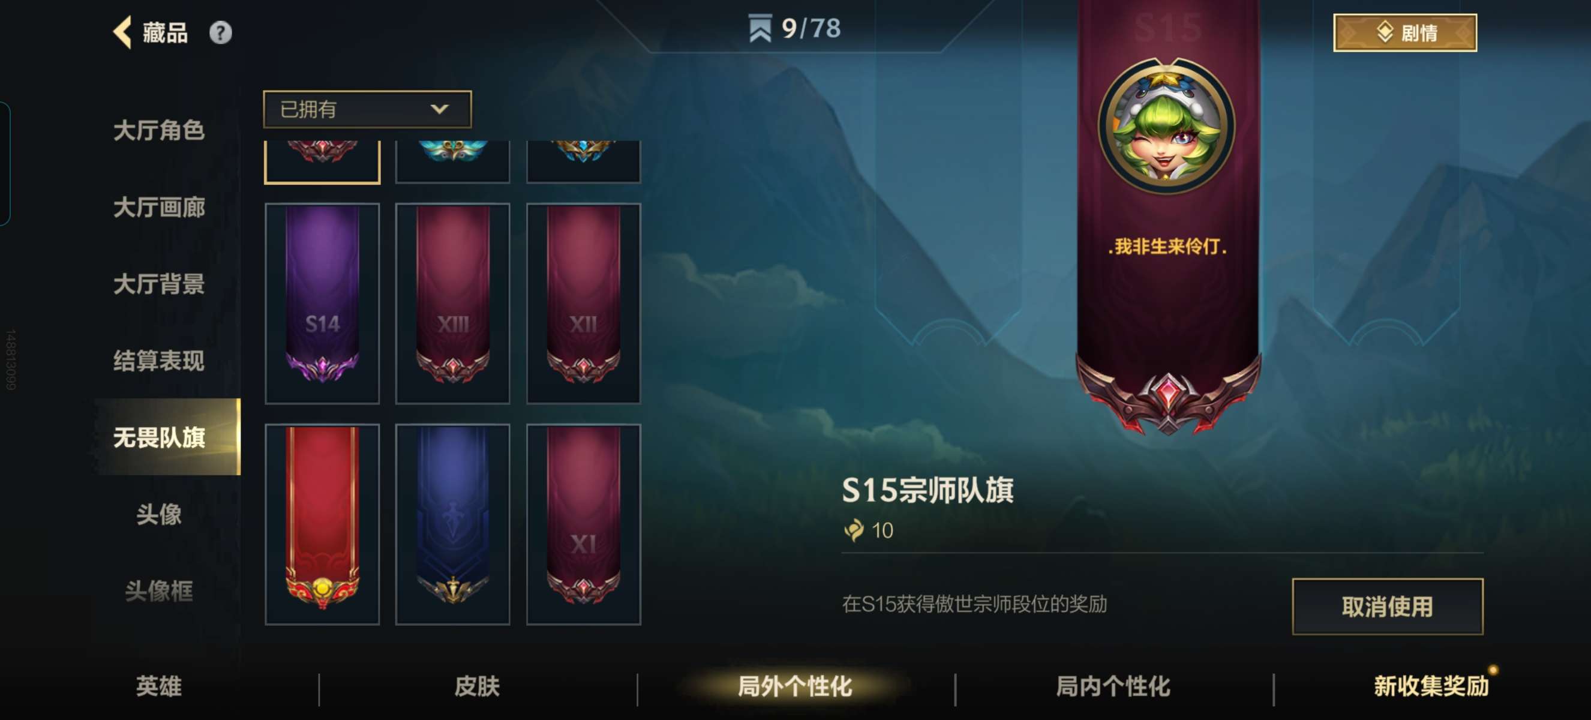Screen dimensions: 1591x720
Task: Expand the 已拥有 filter dropdown
Action: point(368,109)
